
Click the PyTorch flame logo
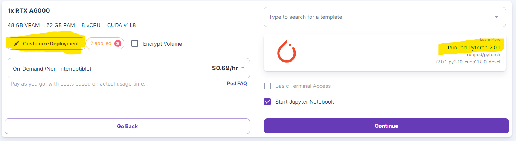286,51
